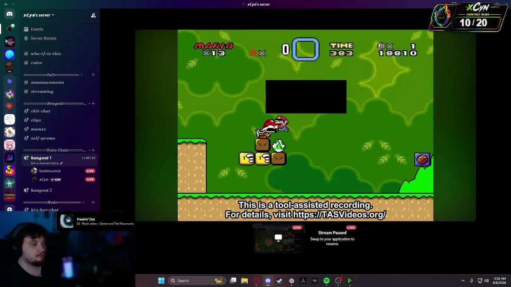This screenshot has width=511, height=287.
Task: Create channel in the Voice Chats category
Action: tap(93, 150)
